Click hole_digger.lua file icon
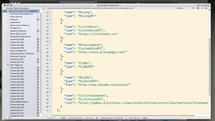This screenshot has width=215, height=121. point(8,65)
